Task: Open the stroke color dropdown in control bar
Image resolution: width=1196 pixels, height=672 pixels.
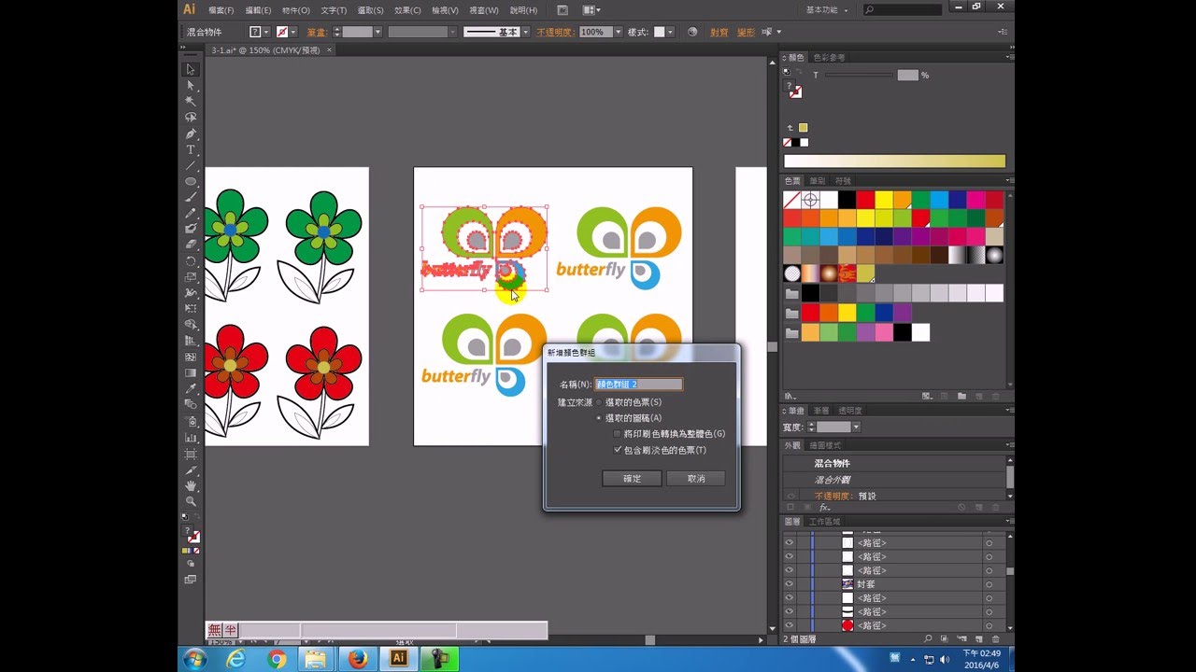Action: (x=295, y=32)
